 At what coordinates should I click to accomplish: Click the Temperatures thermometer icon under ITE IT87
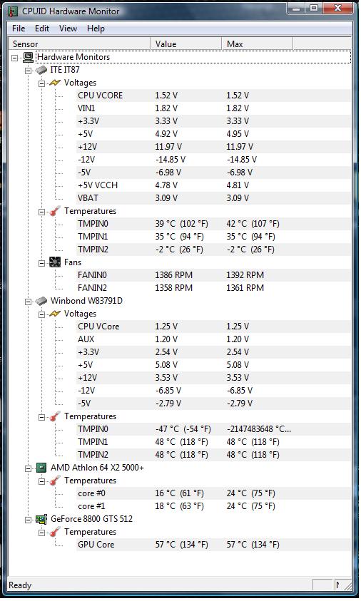[x=55, y=211]
